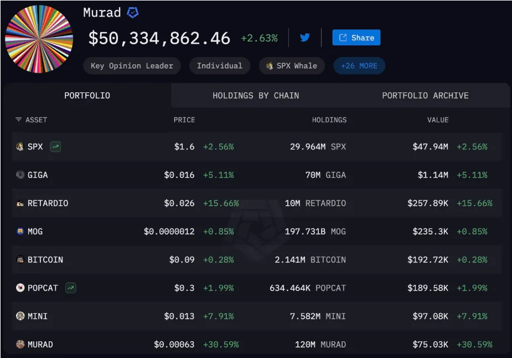Open Murad's Twitter profile icon
512x358 pixels.
304,38
